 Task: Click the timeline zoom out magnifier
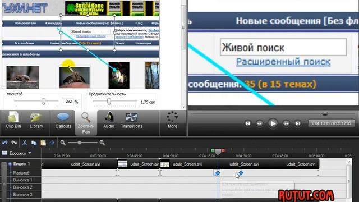click(x=63, y=143)
